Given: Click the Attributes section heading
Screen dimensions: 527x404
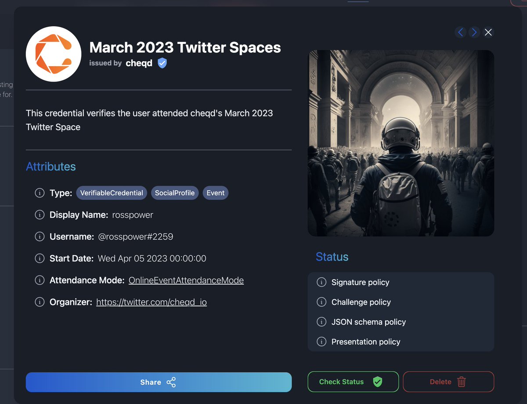Looking at the screenshot, I should tap(51, 167).
